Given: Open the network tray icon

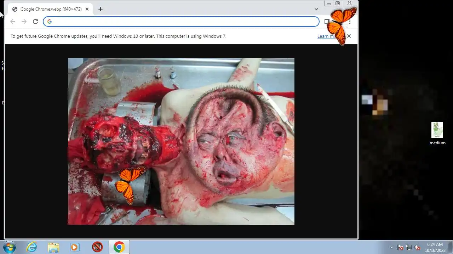Looking at the screenshot, I should coord(409,247).
